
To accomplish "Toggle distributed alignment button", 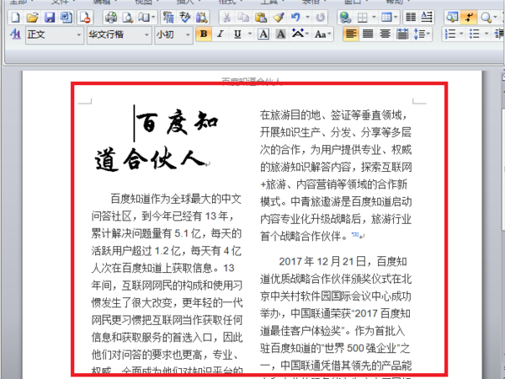I will pyautogui.click(x=402, y=34).
